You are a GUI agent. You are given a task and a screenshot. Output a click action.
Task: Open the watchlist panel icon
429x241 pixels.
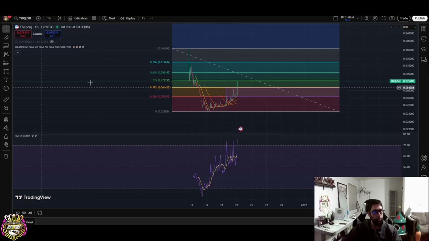(424, 29)
